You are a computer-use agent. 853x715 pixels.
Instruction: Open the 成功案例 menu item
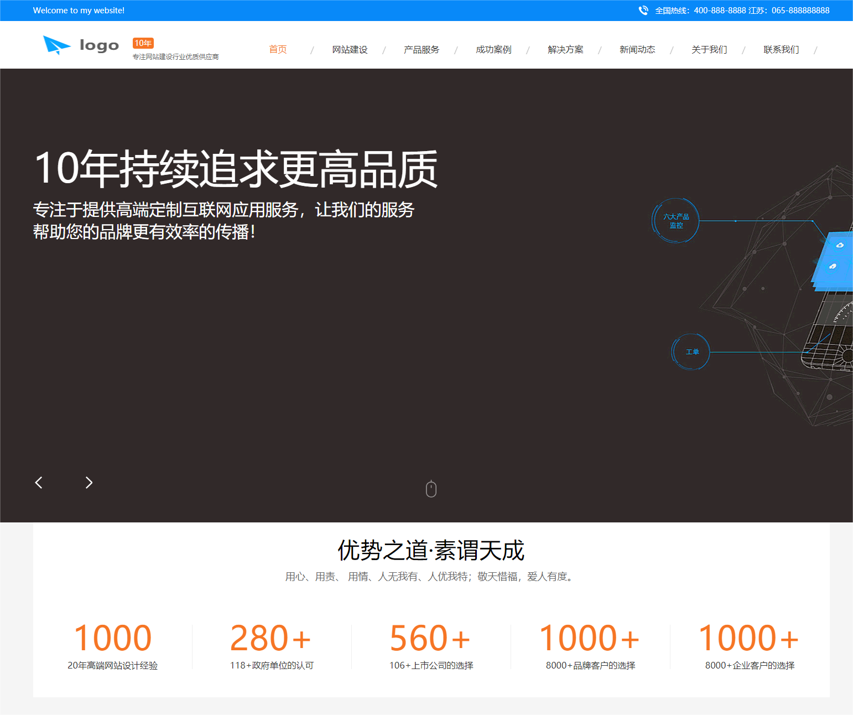click(493, 50)
